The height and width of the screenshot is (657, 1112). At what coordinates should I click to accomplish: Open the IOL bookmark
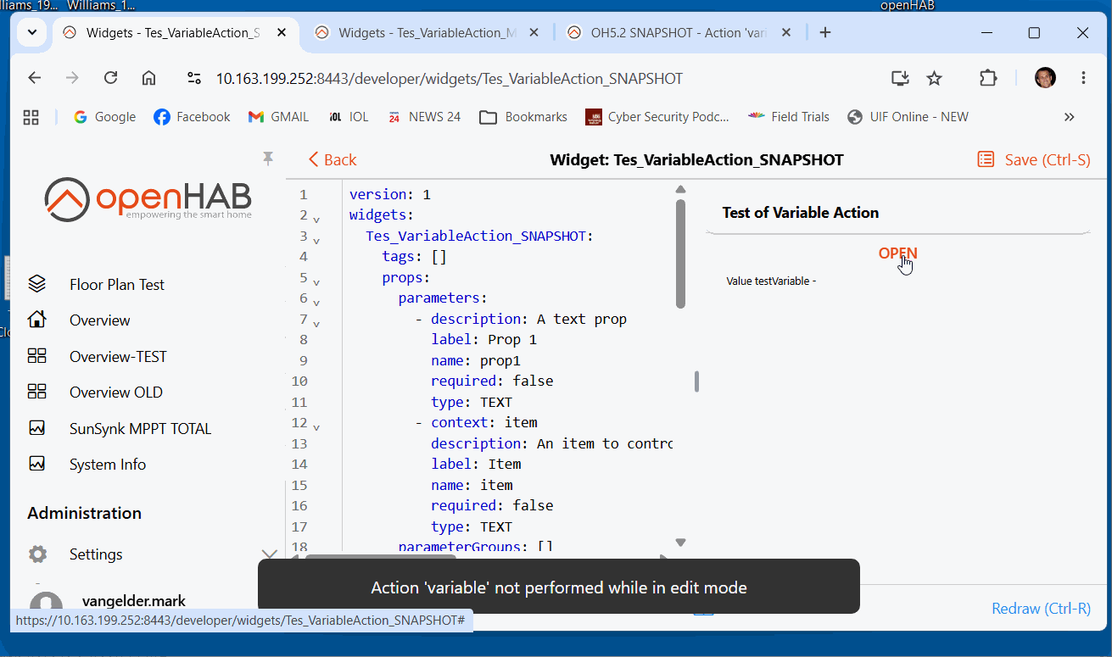(348, 117)
